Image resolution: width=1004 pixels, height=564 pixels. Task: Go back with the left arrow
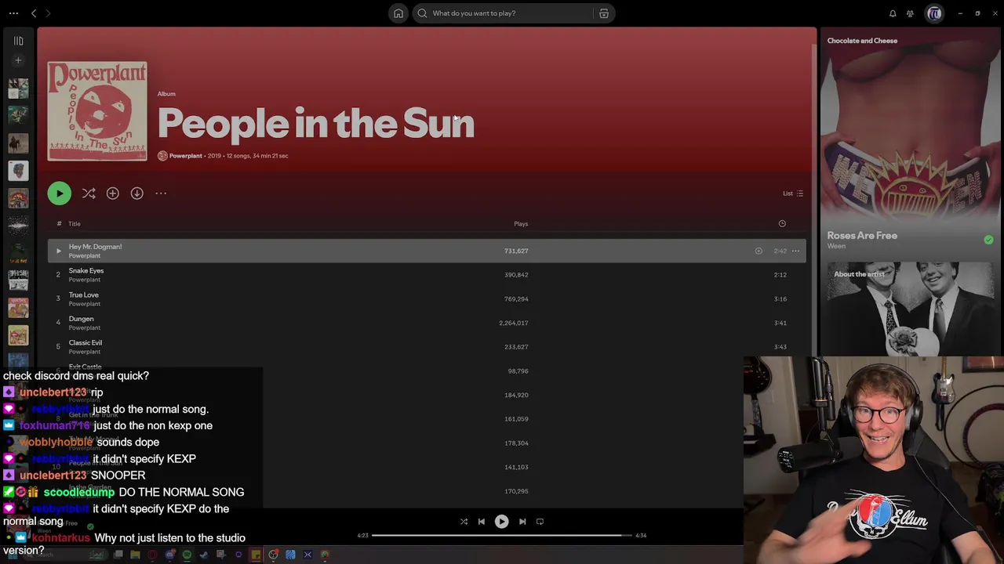click(x=34, y=13)
